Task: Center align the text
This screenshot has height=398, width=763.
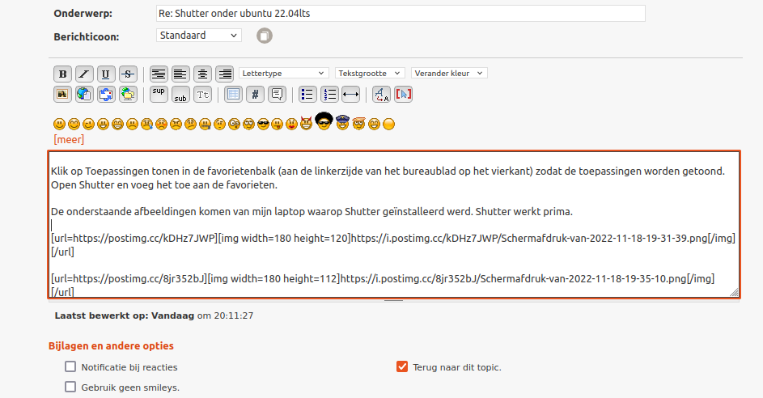Action: 202,74
